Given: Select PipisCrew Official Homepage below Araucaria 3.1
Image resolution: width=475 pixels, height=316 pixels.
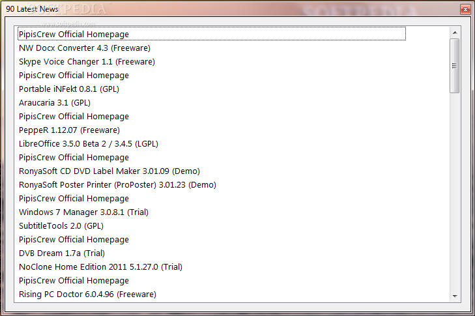Looking at the screenshot, I should (x=74, y=117).
